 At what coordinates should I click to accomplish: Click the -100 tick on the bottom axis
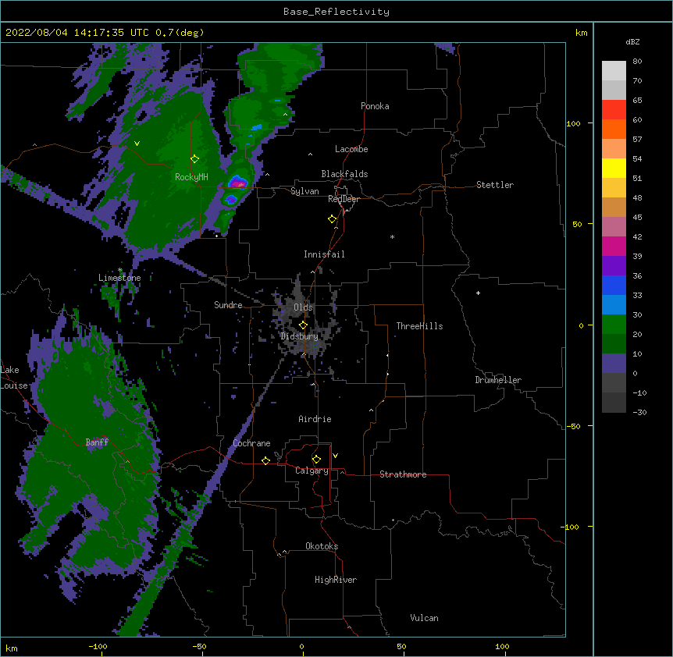[98, 647]
